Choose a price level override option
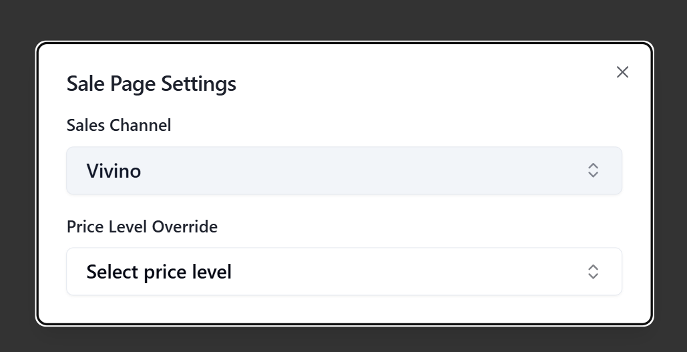Viewport: 687px width, 352px height. pyautogui.click(x=344, y=272)
